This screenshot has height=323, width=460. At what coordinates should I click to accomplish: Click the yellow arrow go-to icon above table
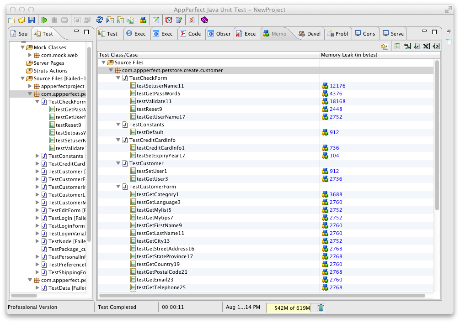384,46
